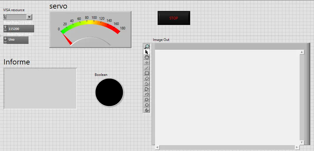The image size is (314, 151).
Task: Click the 'servo' gauge label
Action: (58, 6)
